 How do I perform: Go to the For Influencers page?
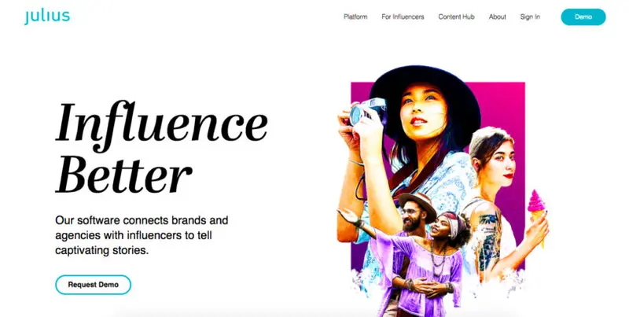pyautogui.click(x=403, y=17)
